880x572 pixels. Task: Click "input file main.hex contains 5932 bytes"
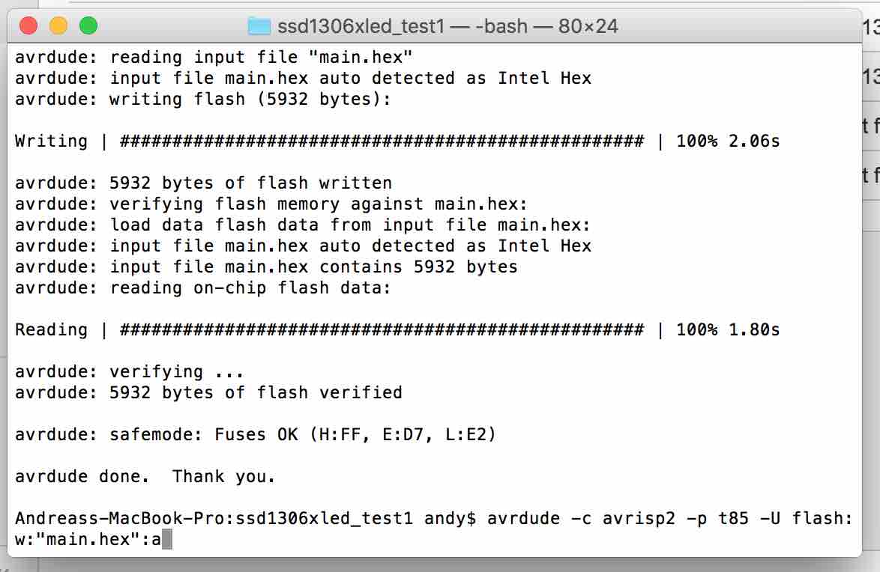point(313,267)
